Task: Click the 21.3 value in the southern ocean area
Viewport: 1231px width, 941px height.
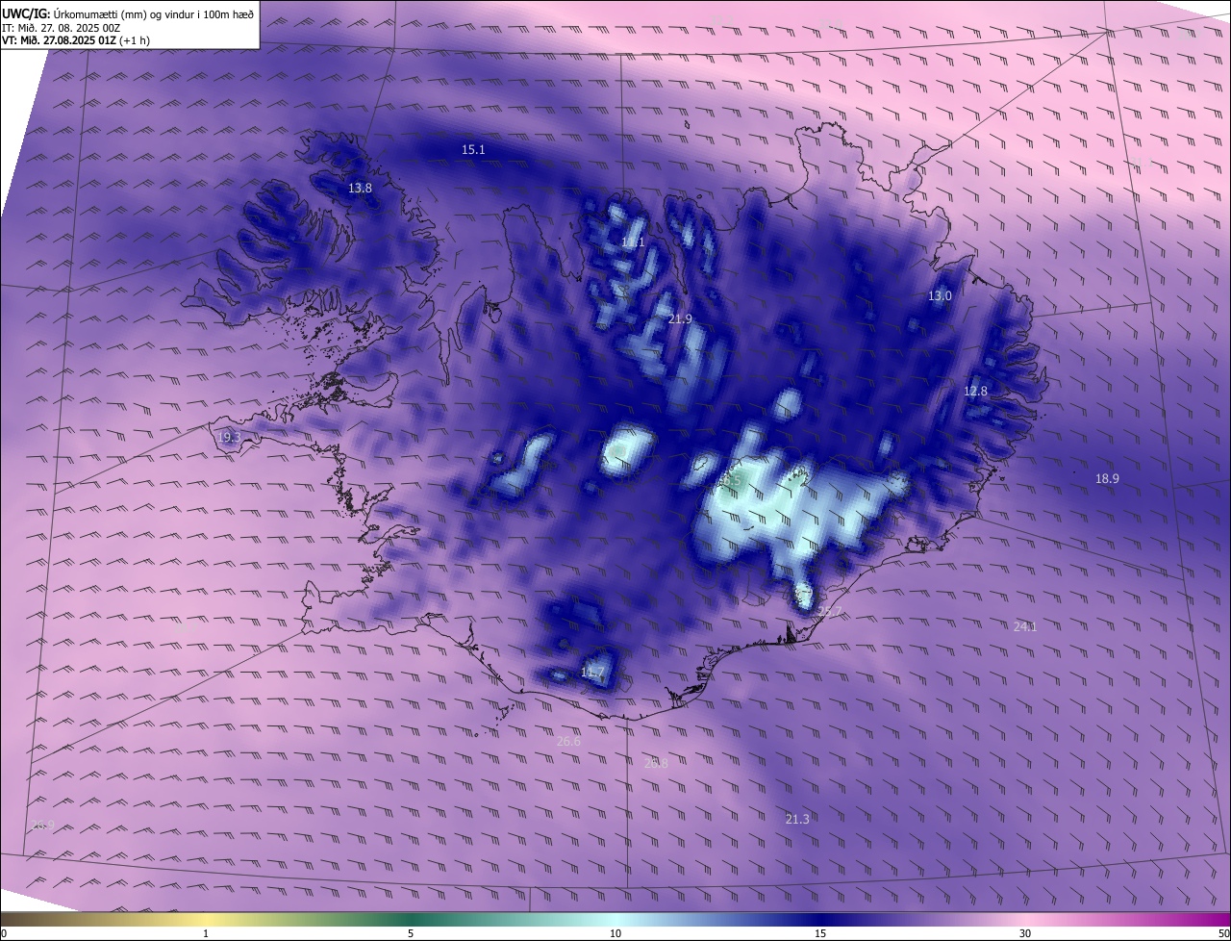Action: [x=796, y=819]
